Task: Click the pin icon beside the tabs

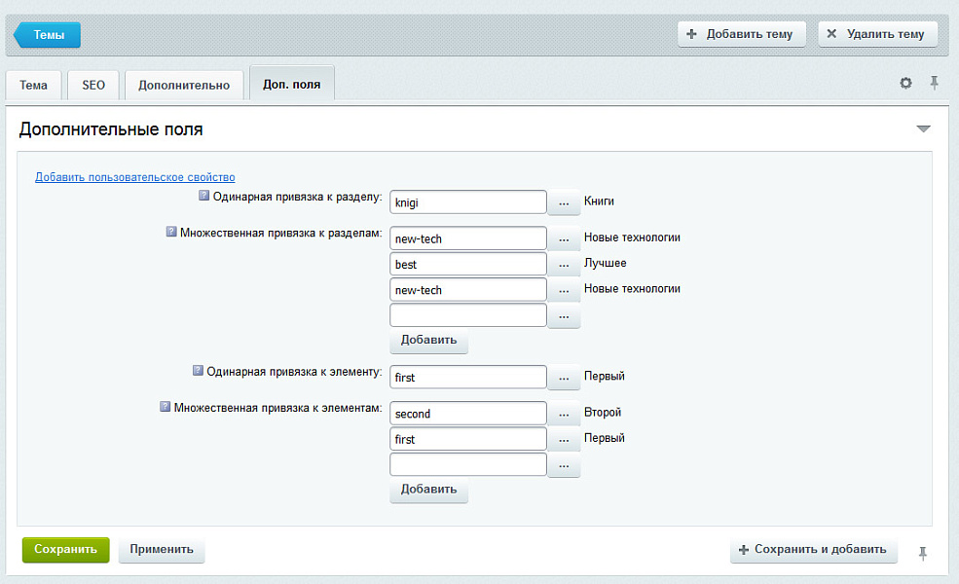Action: (934, 83)
